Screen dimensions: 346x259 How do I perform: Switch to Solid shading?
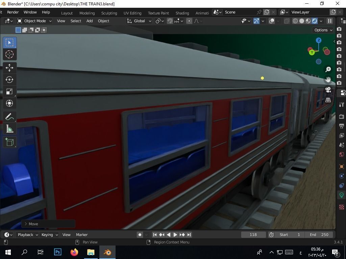click(x=301, y=21)
